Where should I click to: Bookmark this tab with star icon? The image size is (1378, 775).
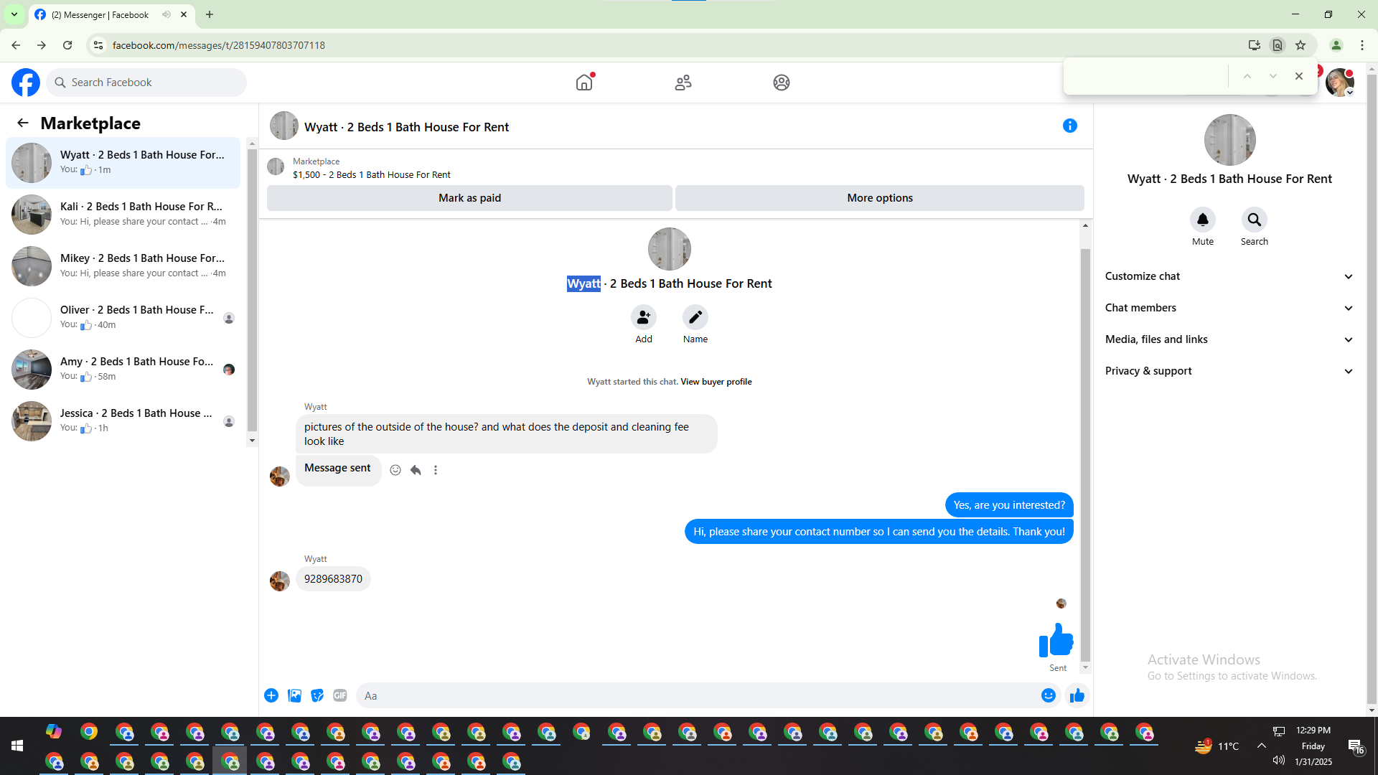[1300, 45]
